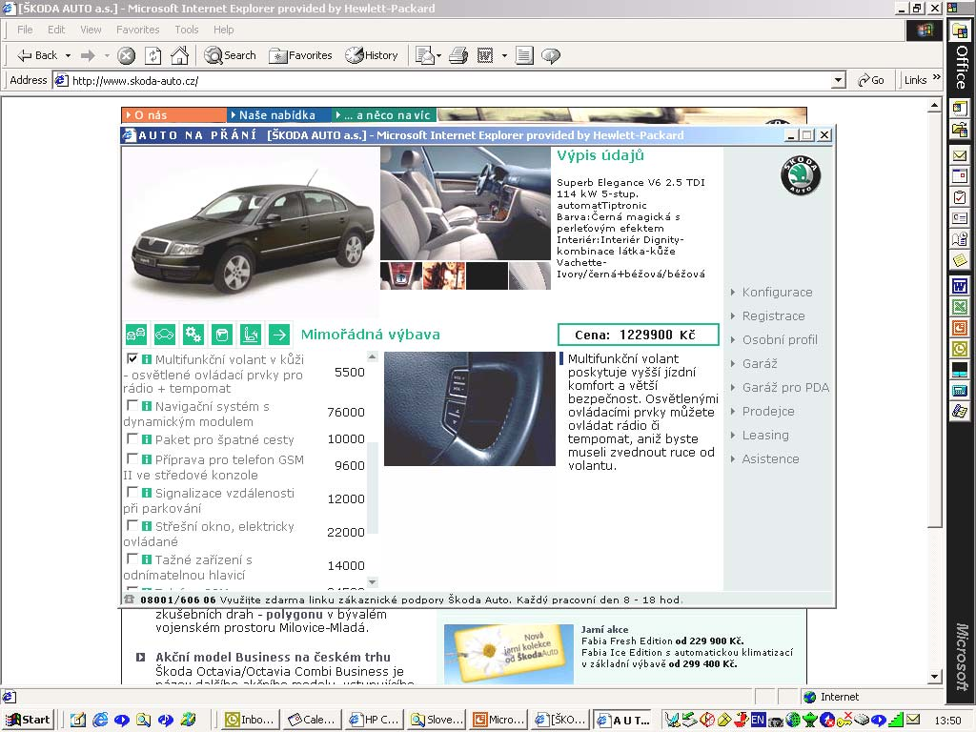
Task: Expand the Address bar dropdown arrow
Action: pos(839,80)
